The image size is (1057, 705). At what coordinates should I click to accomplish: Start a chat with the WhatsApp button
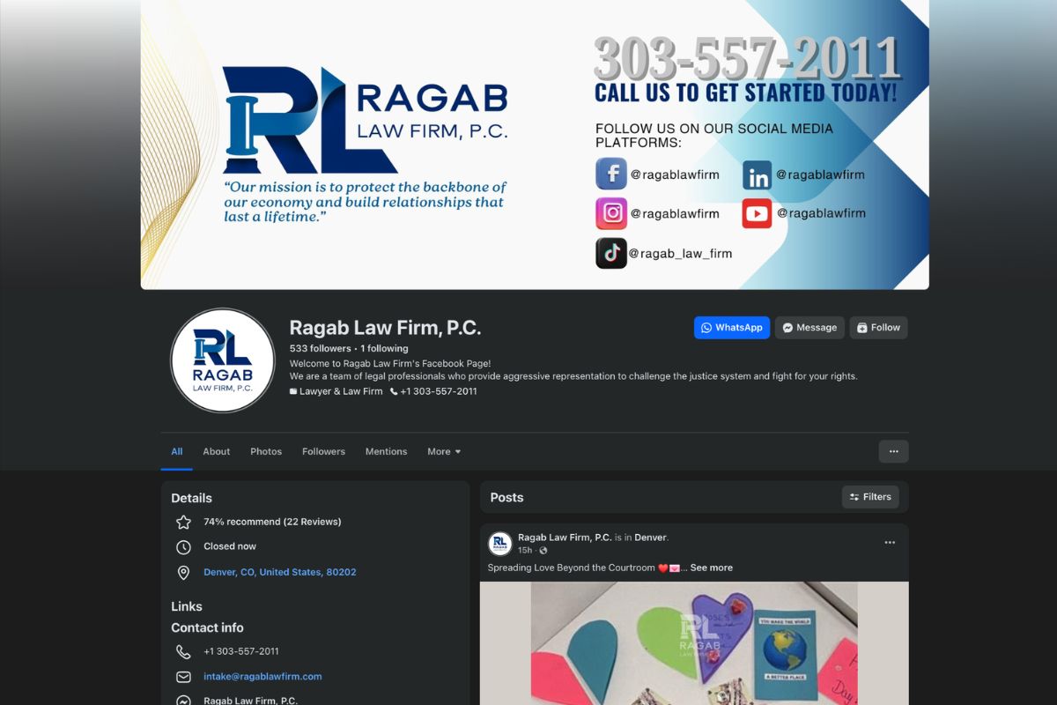[732, 327]
